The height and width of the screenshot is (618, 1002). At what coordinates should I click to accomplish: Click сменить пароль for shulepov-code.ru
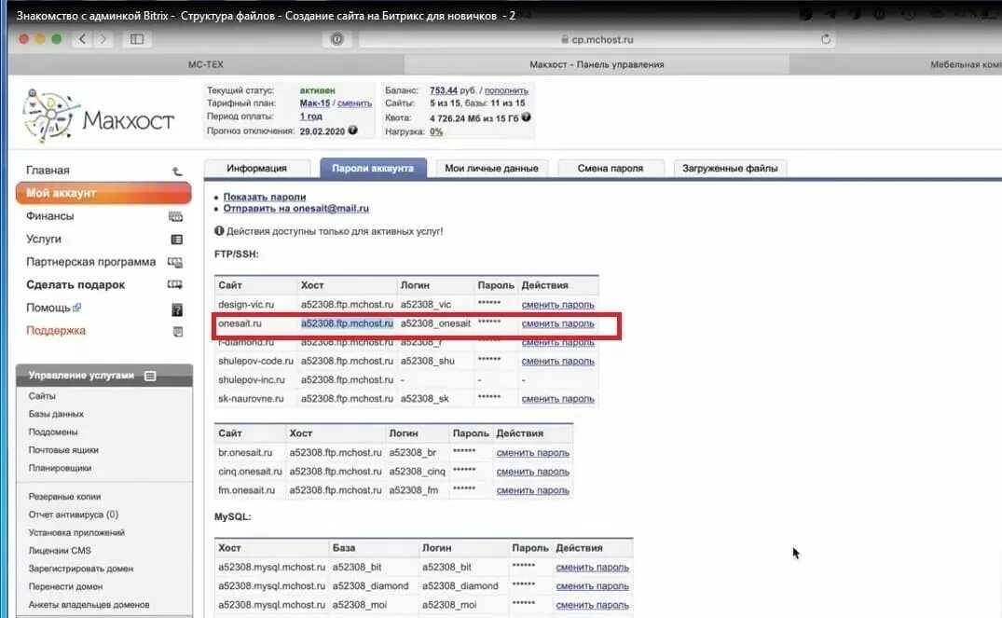pyautogui.click(x=558, y=361)
